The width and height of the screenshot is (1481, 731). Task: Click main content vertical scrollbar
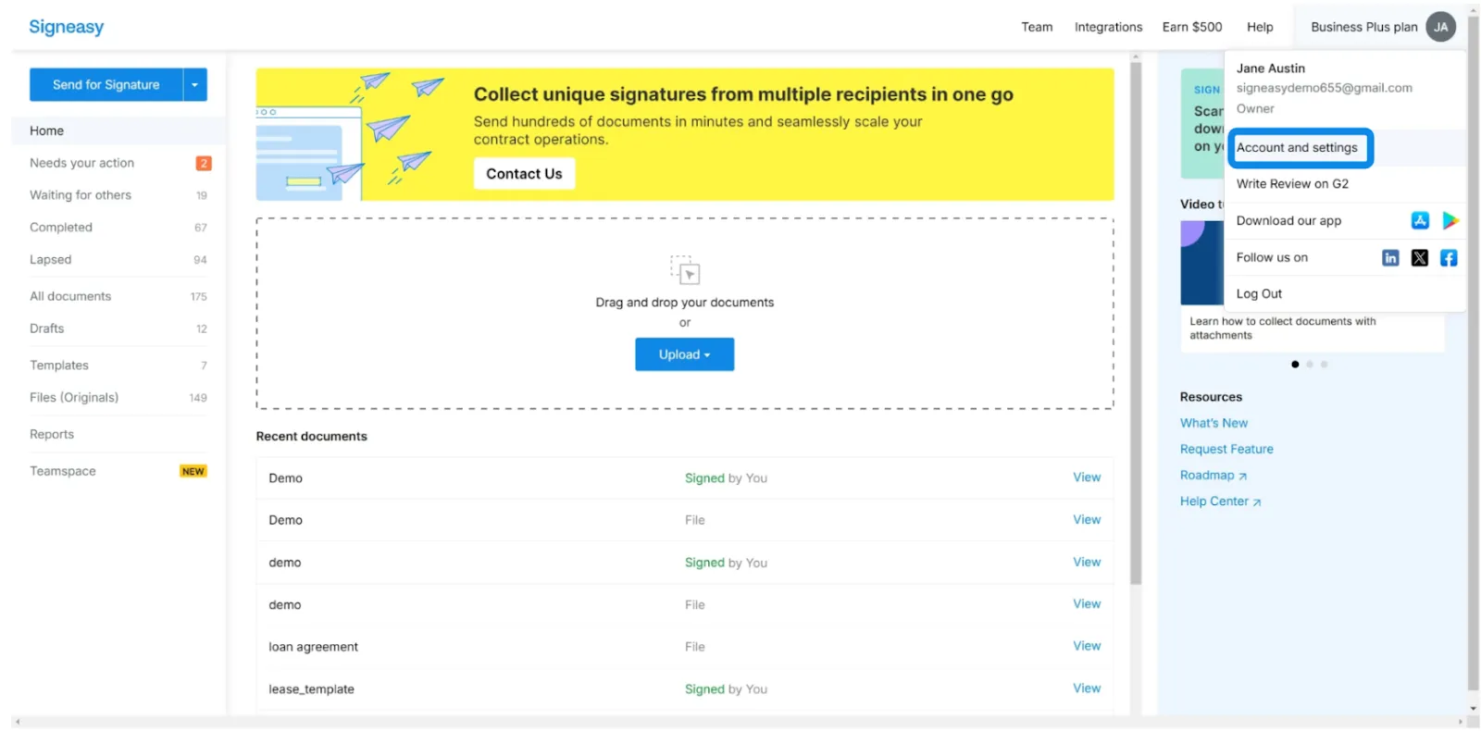1136,324
